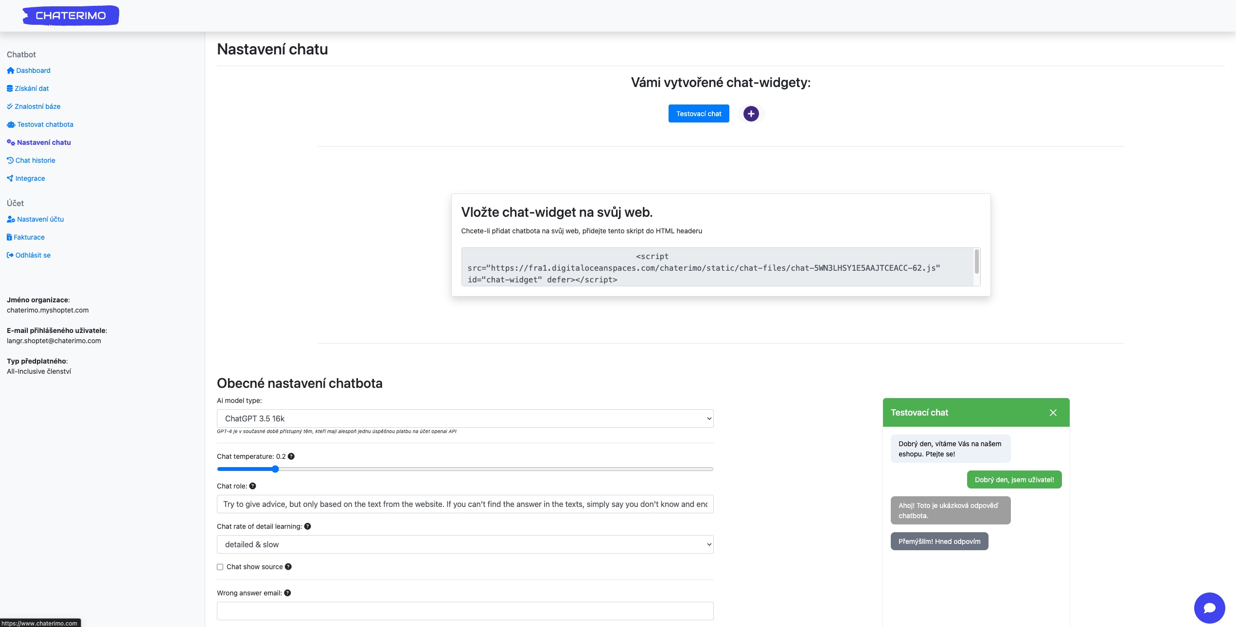Click the welcome message bubble in preview
1236x627 pixels.
[x=951, y=449]
